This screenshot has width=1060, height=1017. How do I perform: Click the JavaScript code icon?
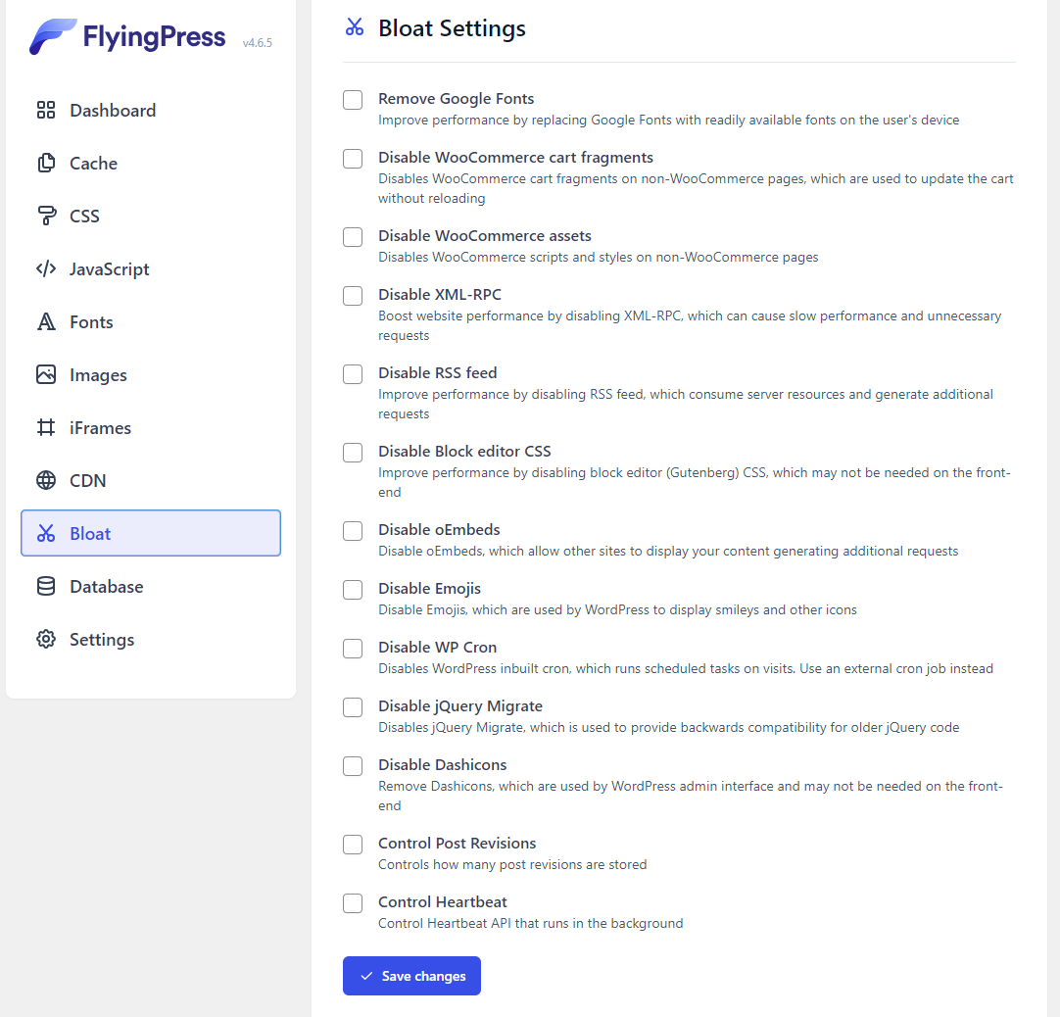(x=46, y=268)
